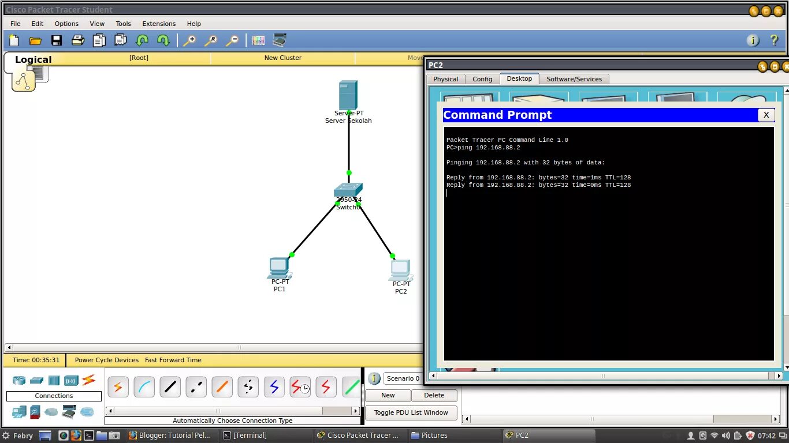The image size is (789, 443).
Task: Choose the phone cable connection
Action: (x=248, y=387)
